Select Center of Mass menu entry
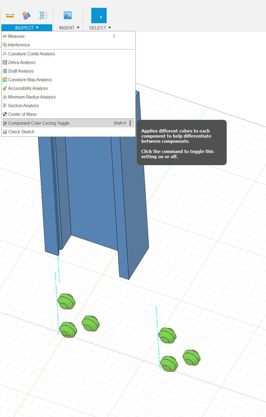Screen dimensions: 266x417 (x=68, y=114)
